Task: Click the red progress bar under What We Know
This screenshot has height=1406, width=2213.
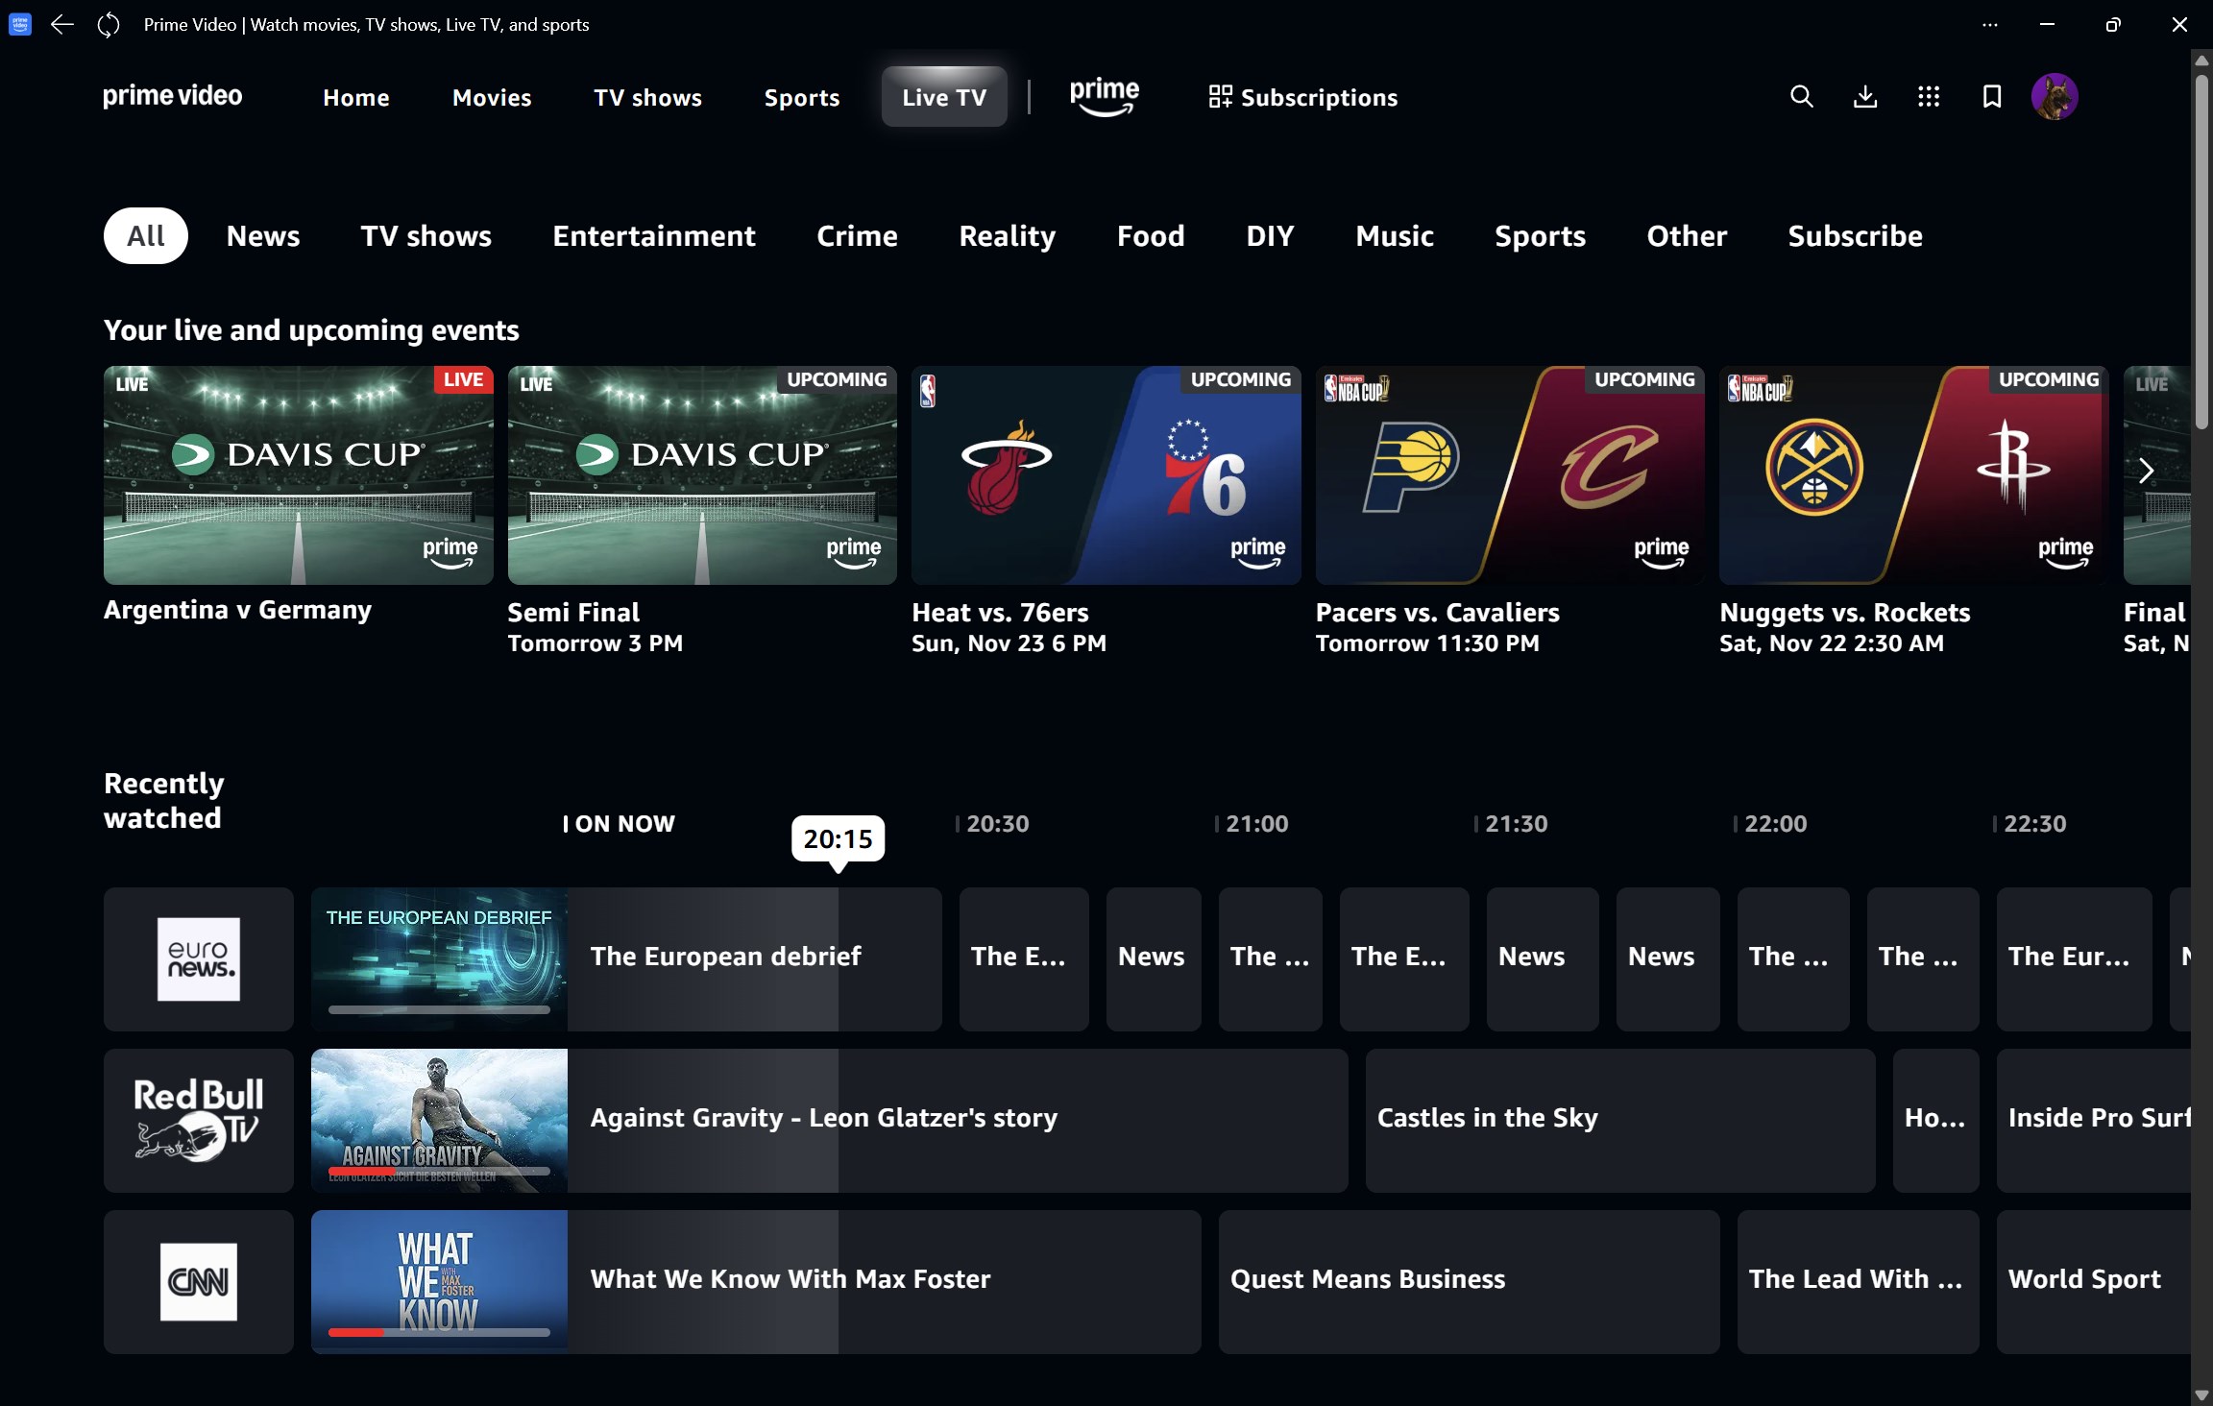Action: [355, 1332]
